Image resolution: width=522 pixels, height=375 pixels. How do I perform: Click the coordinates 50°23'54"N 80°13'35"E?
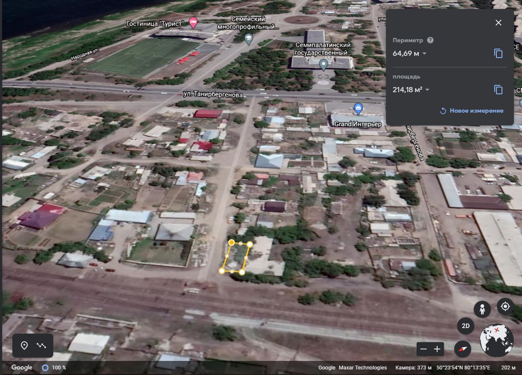coord(463,368)
